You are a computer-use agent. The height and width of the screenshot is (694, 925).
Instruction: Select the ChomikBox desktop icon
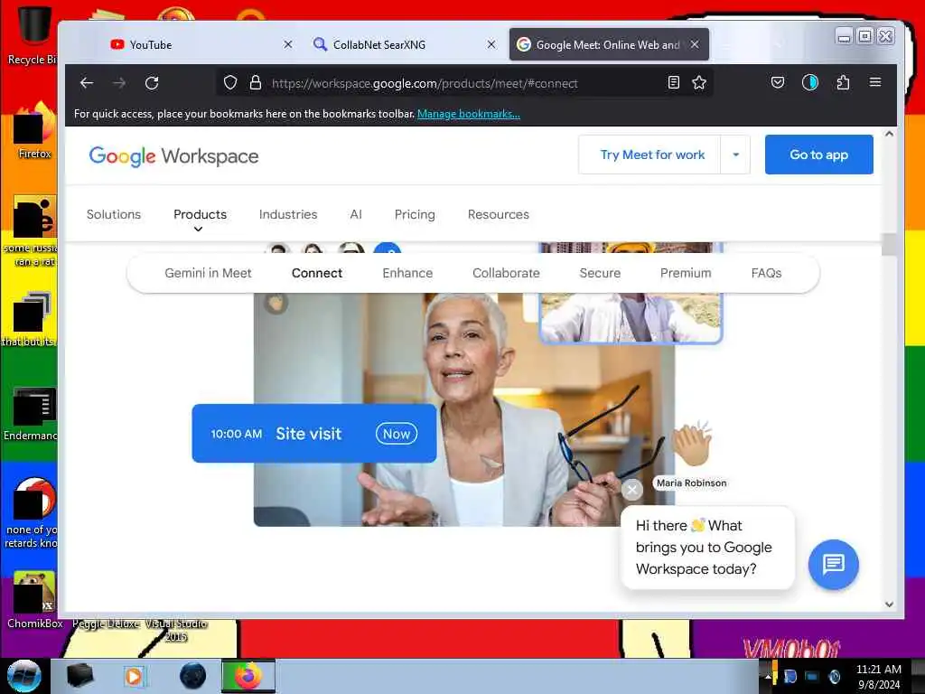35,600
